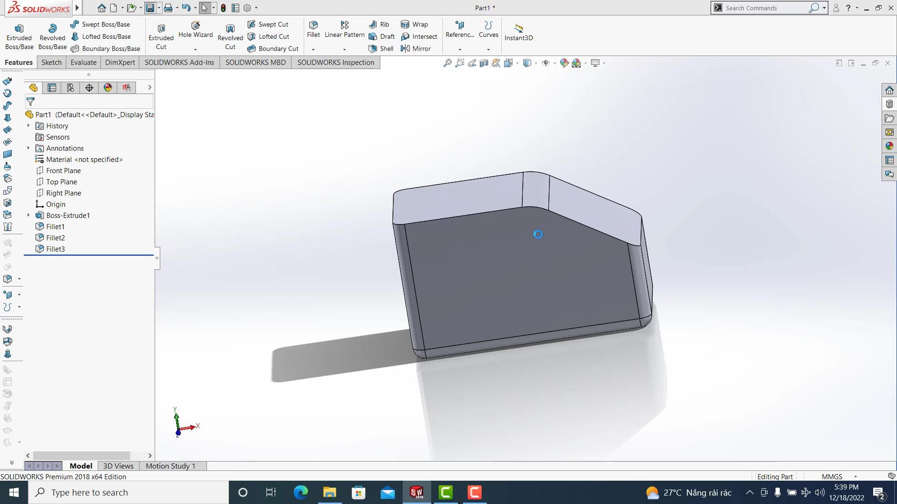The image size is (897, 504).
Task: Open the Motion Study 1 tab
Action: 171,466
